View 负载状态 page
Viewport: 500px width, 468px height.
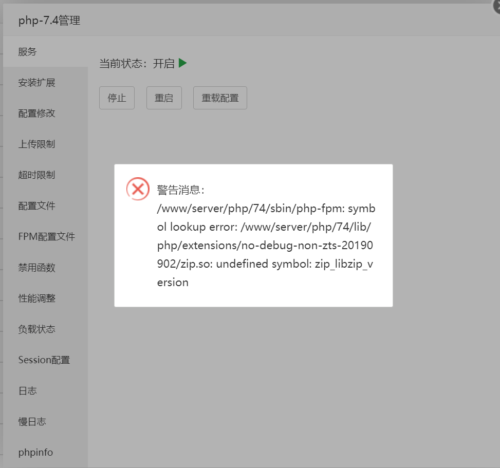click(45, 329)
